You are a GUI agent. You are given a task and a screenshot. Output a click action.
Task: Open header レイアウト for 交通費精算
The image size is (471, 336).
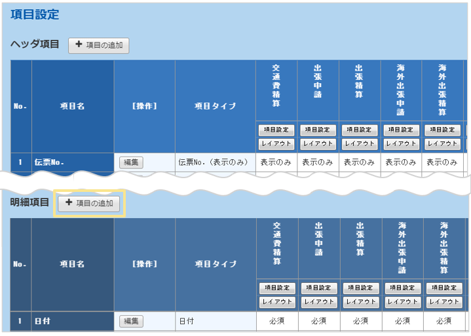click(276, 143)
